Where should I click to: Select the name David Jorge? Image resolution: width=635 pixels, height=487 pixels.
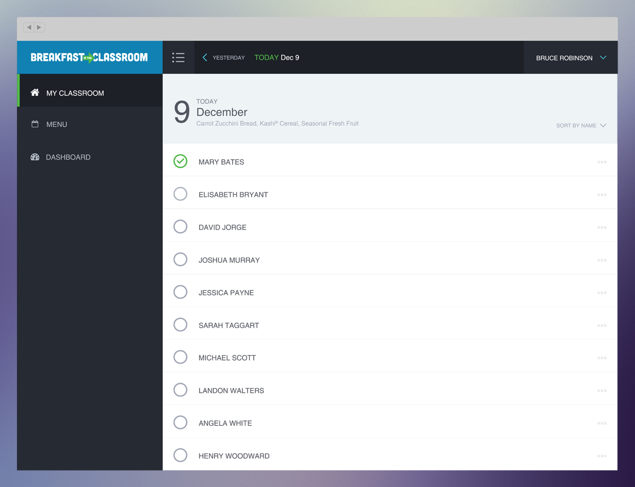point(222,227)
